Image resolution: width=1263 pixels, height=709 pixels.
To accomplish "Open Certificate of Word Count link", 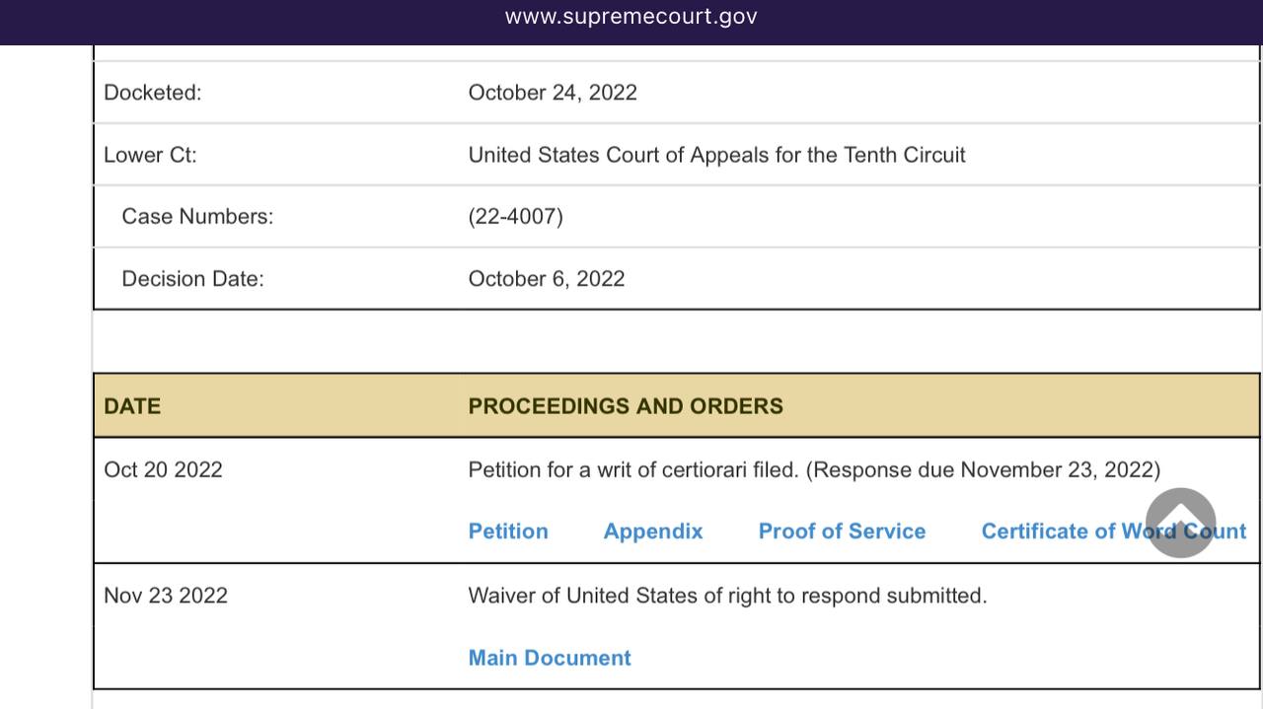I will tap(1114, 532).
